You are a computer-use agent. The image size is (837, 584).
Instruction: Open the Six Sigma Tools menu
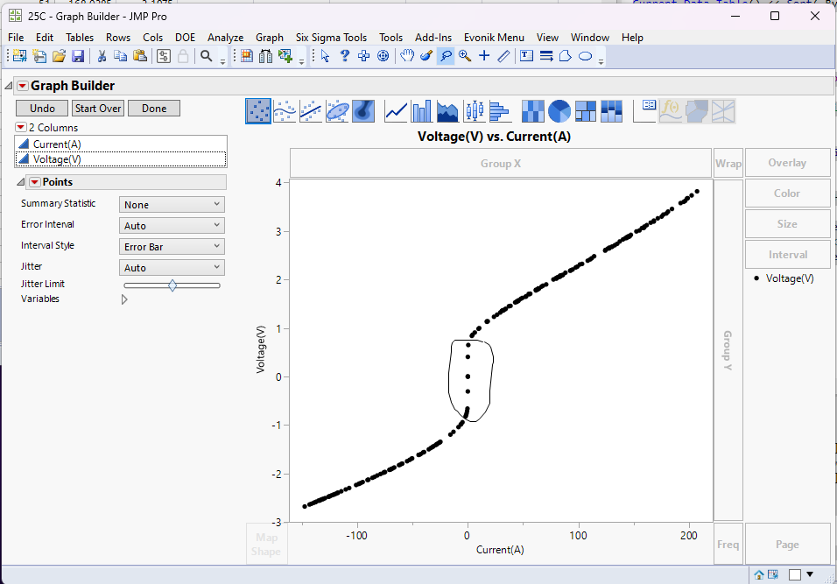click(x=331, y=38)
